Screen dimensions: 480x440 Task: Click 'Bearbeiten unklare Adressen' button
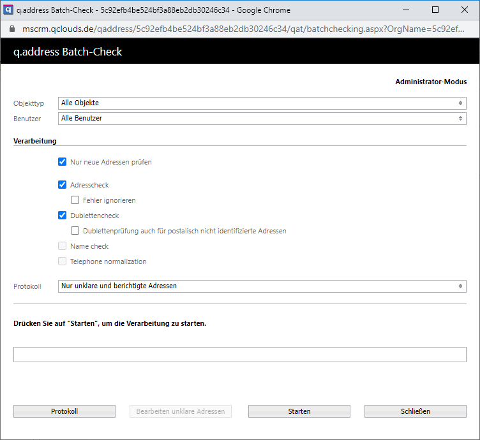(x=181, y=411)
